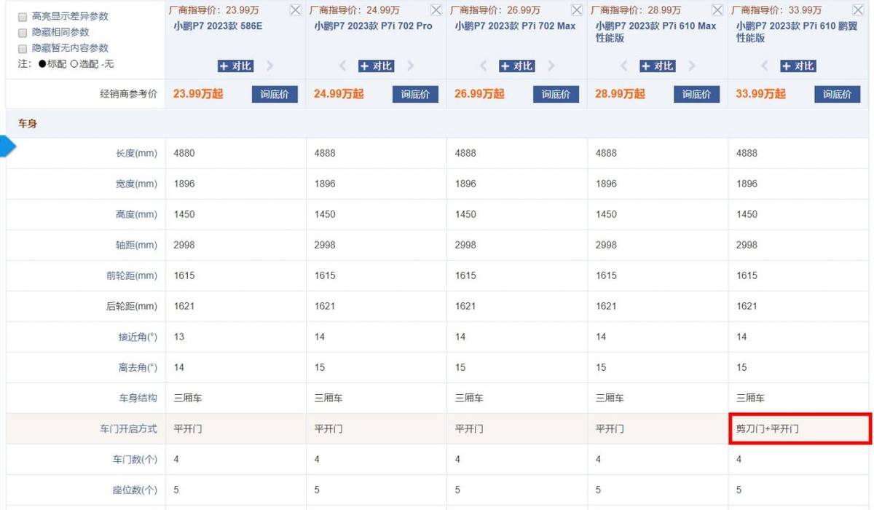Screen dimensions: 874x510
Task: Click the 26.99万起 dealer price
Action: pyautogui.click(x=479, y=94)
